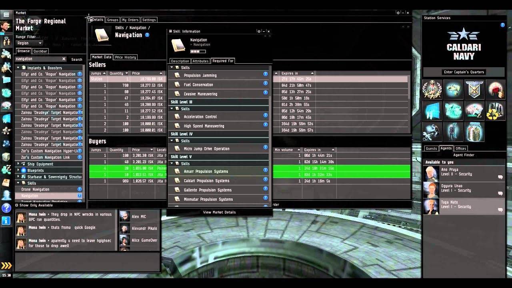Open the Neocom main menu icon

pyautogui.click(x=6, y=14)
